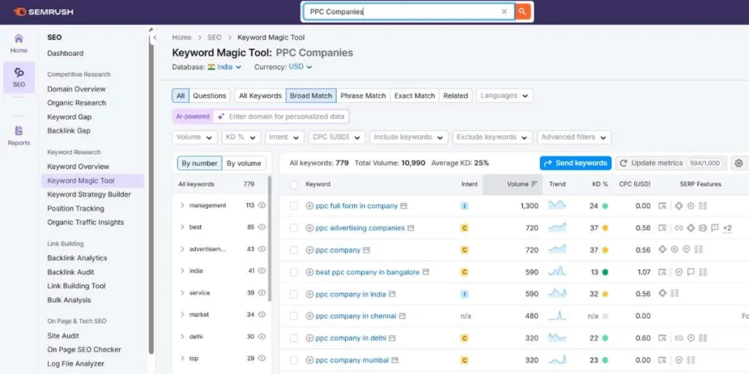Tick the select-all checkbox in Keyword header
The height and width of the screenshot is (374, 749).
pyautogui.click(x=294, y=184)
